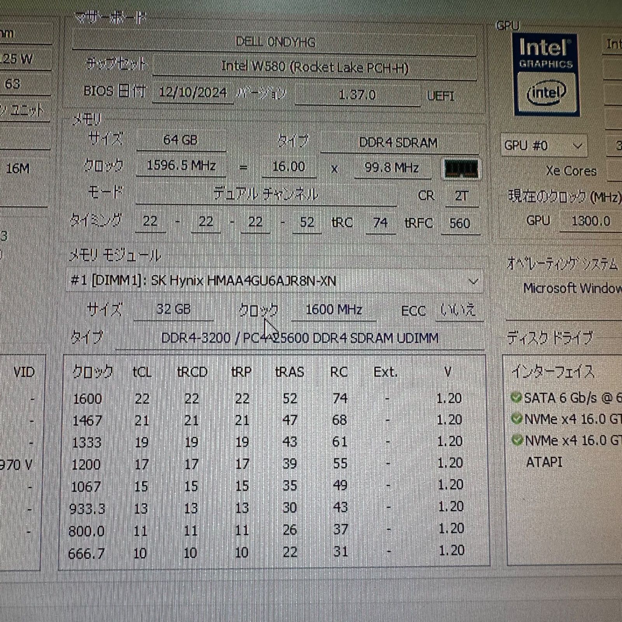Click the command rate value 2T
622x622 pixels.
click(x=461, y=196)
